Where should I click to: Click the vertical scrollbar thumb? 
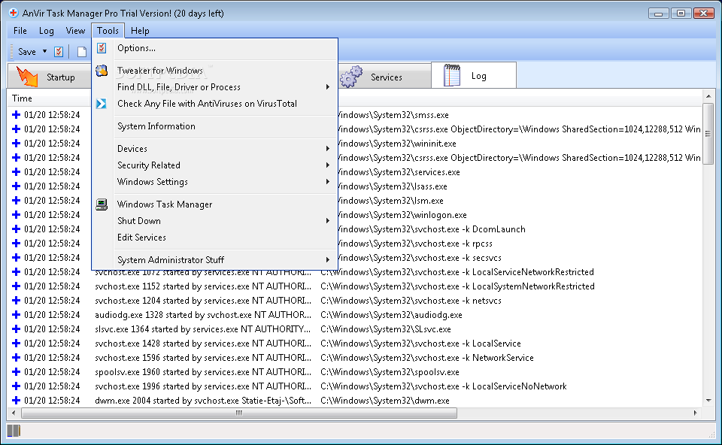tap(708, 134)
